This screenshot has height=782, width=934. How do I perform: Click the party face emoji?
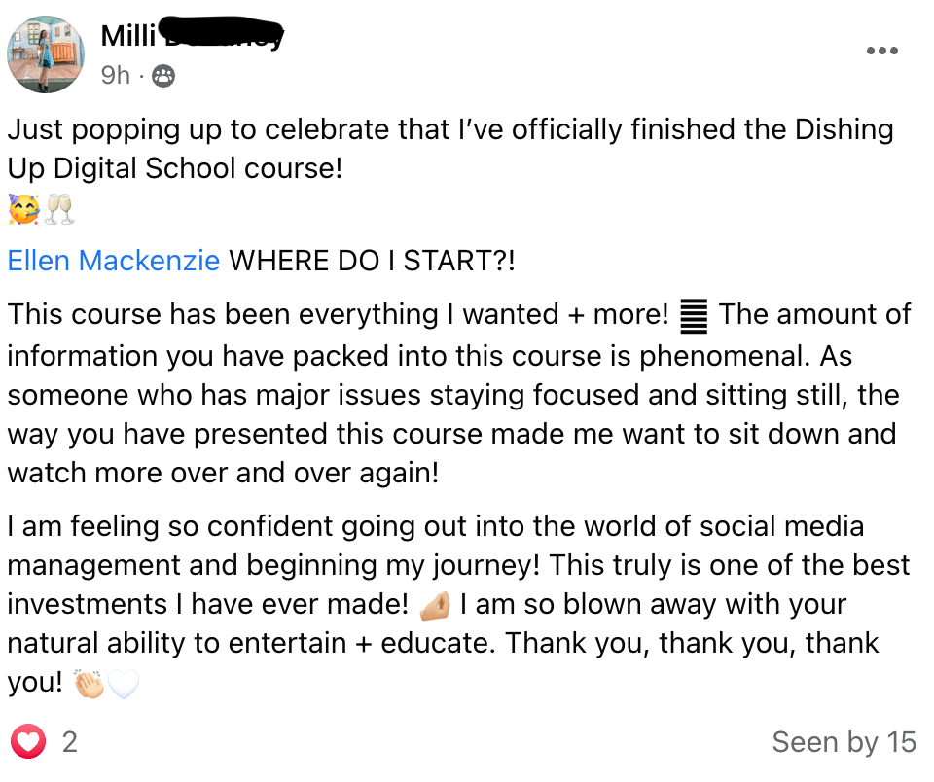point(23,209)
